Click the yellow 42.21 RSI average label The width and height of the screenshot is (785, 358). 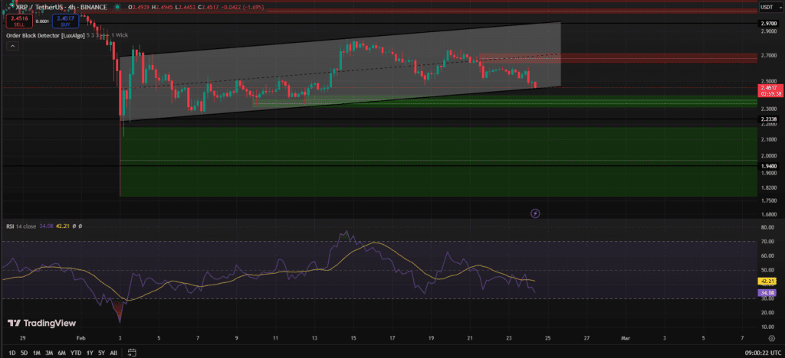click(767, 281)
